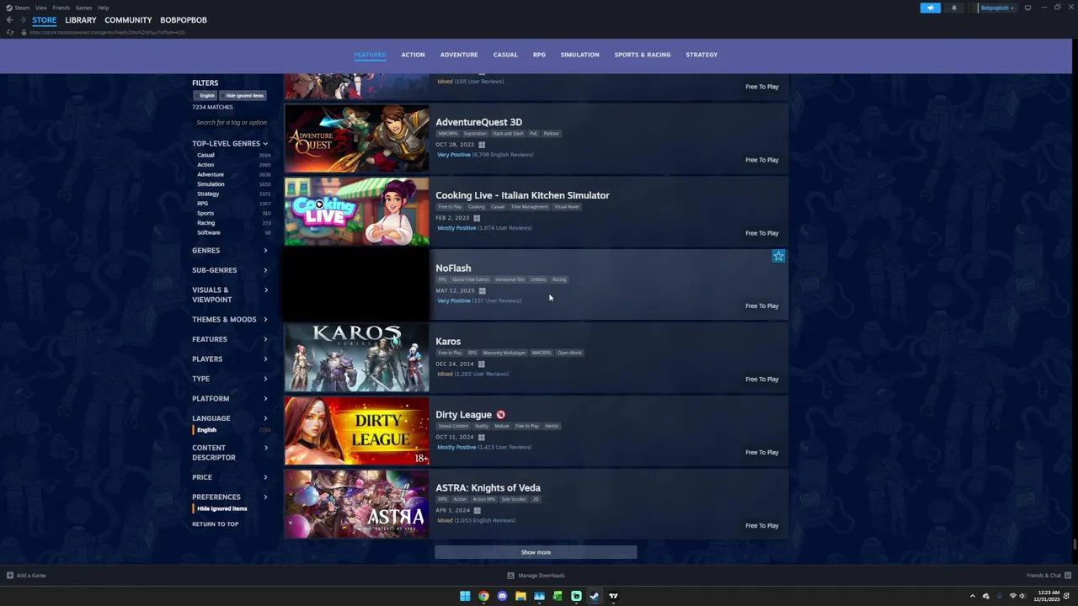Expand Sub-Genres filter section
The height and width of the screenshot is (606, 1078).
230,270
